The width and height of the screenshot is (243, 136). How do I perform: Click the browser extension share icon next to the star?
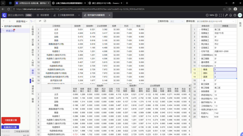(x=230, y=9)
